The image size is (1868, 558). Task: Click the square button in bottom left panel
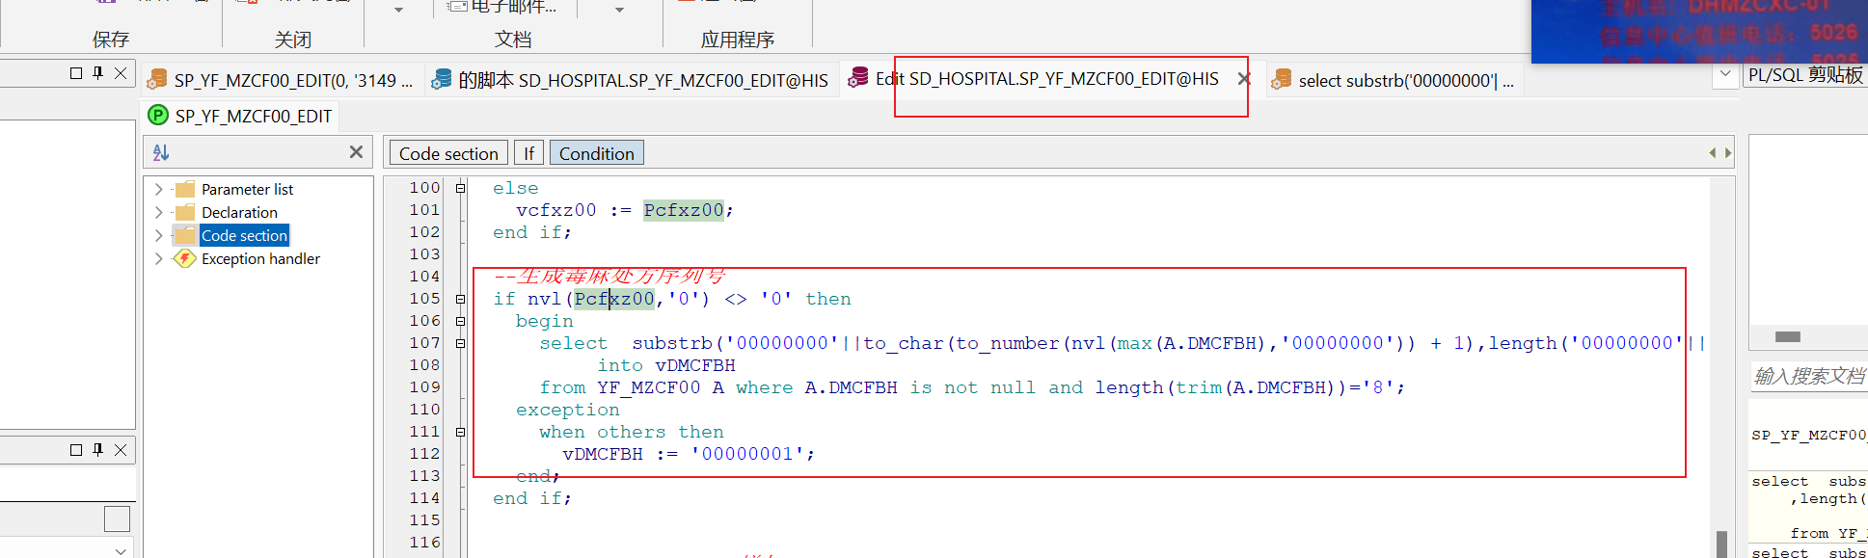click(x=117, y=519)
